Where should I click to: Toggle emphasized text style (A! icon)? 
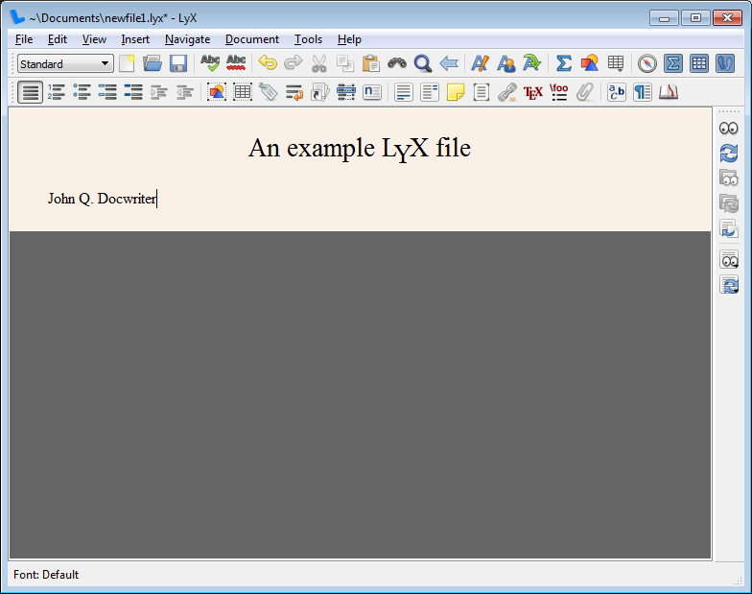(480, 63)
